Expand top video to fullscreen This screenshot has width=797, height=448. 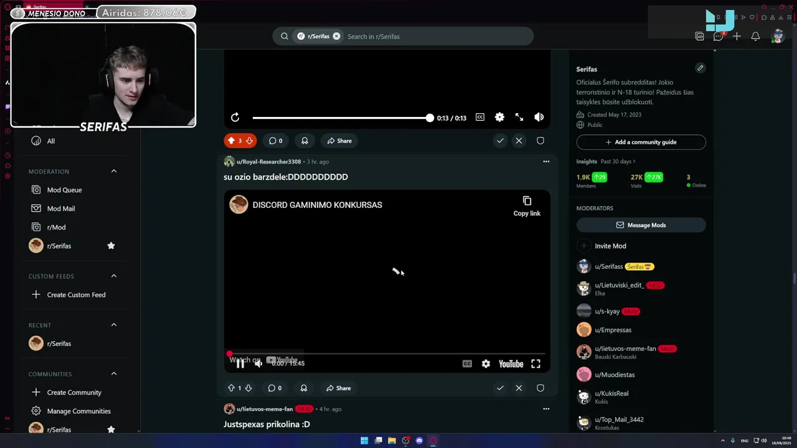coord(519,117)
